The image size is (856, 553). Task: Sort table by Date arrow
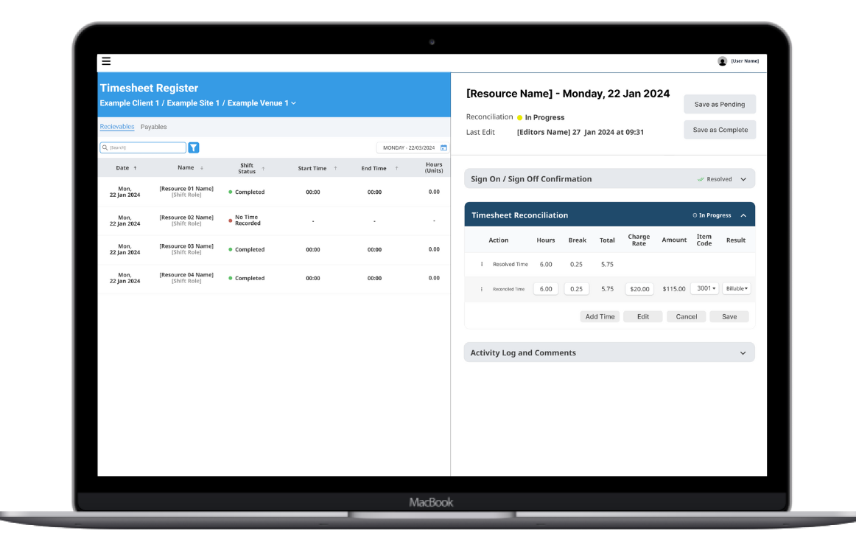click(135, 168)
